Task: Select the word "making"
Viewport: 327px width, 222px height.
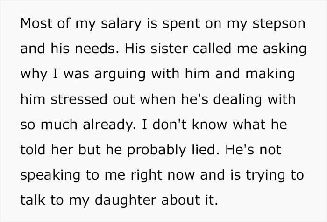Action: click(x=270, y=75)
